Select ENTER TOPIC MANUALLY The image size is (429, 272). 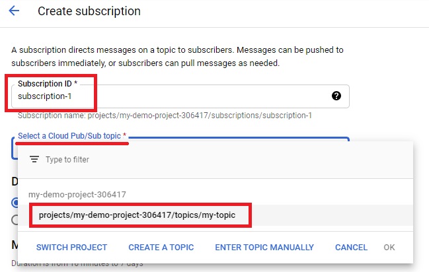pyautogui.click(x=264, y=248)
